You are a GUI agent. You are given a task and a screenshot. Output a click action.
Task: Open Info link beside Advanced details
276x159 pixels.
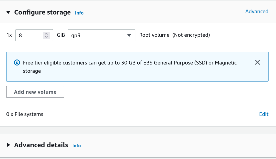coord(76,145)
